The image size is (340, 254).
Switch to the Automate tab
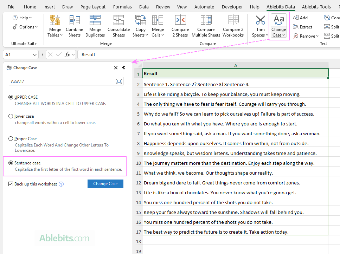[204, 7]
